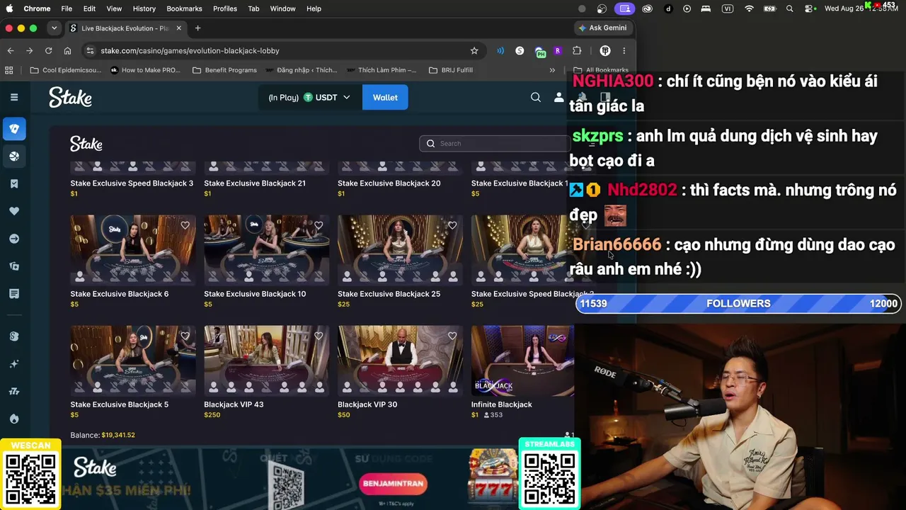Open the Chrome Extensions puzzle icon

coord(577,51)
